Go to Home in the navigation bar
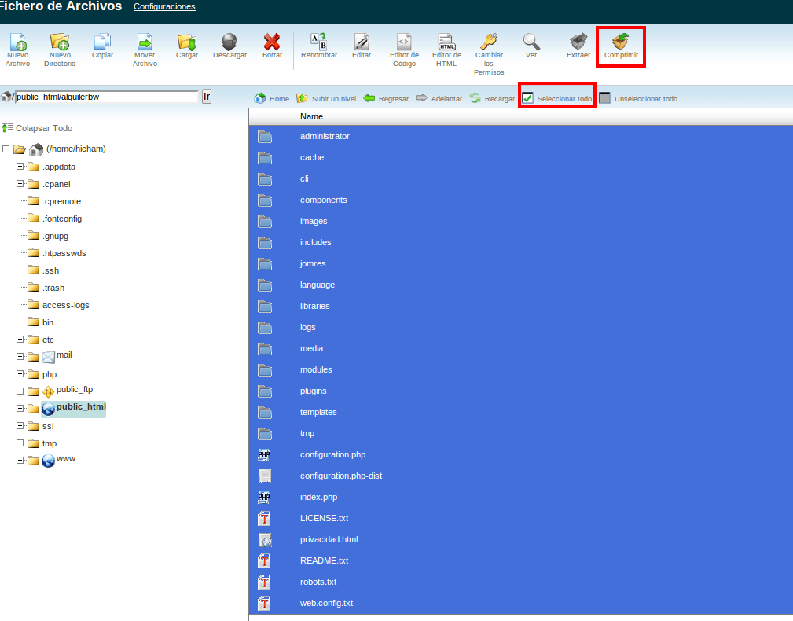 [272, 98]
